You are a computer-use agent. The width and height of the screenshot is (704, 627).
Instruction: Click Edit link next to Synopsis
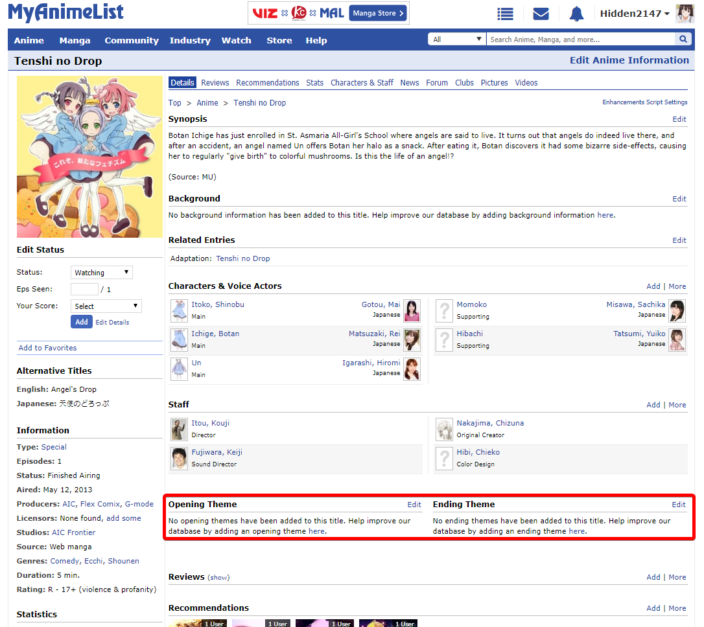(679, 119)
